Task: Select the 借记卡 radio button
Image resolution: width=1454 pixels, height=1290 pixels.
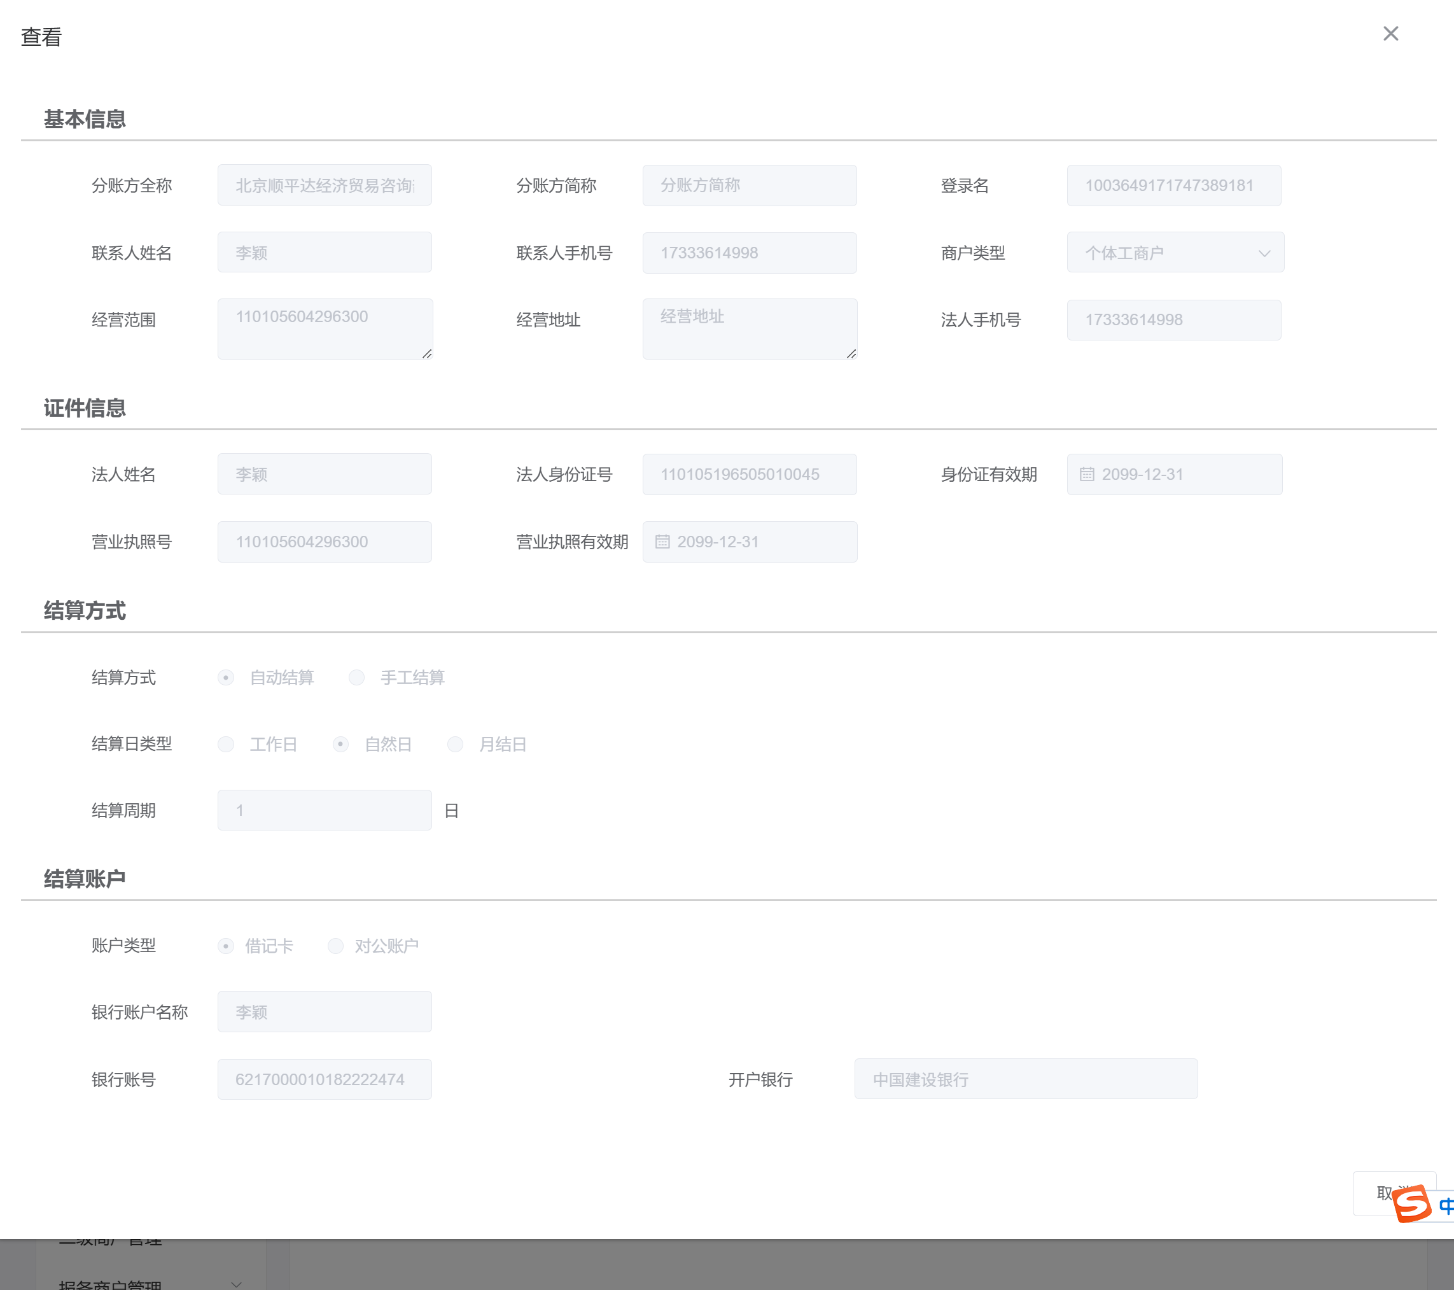Action: pos(225,946)
